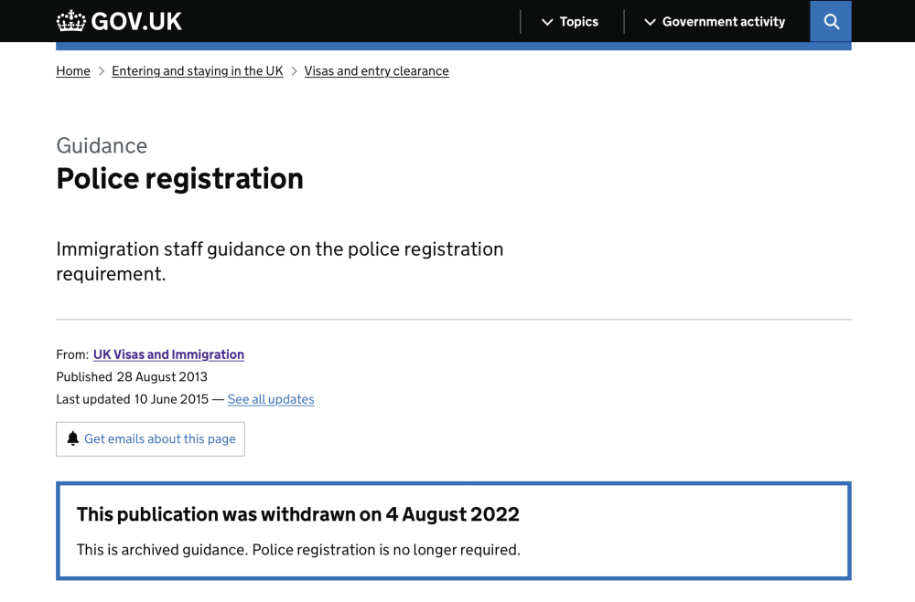Click breadcrumb chevron before Visas and entry clearance
The width and height of the screenshot is (915, 602).
pyautogui.click(x=294, y=71)
